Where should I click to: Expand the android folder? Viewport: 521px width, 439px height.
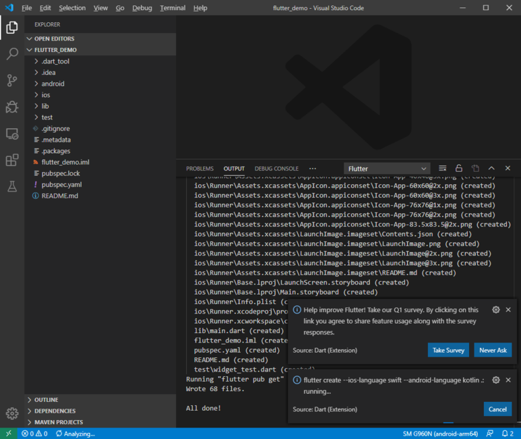(x=100, y=84)
